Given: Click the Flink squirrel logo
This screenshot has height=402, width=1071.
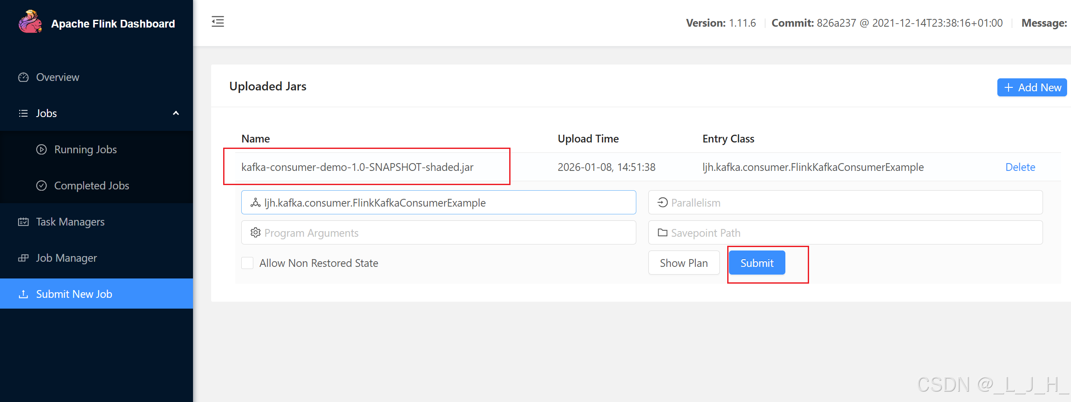Looking at the screenshot, I should (x=30, y=22).
